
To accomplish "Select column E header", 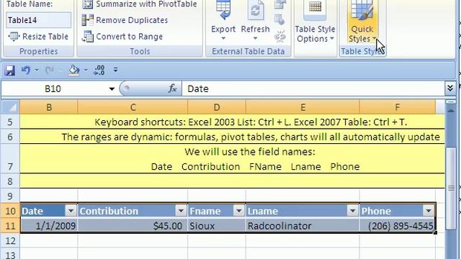I will tap(303, 107).
